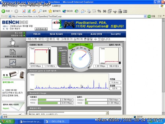Click the gray Forward arrow icon
The image size is (165, 124).
point(16,11)
